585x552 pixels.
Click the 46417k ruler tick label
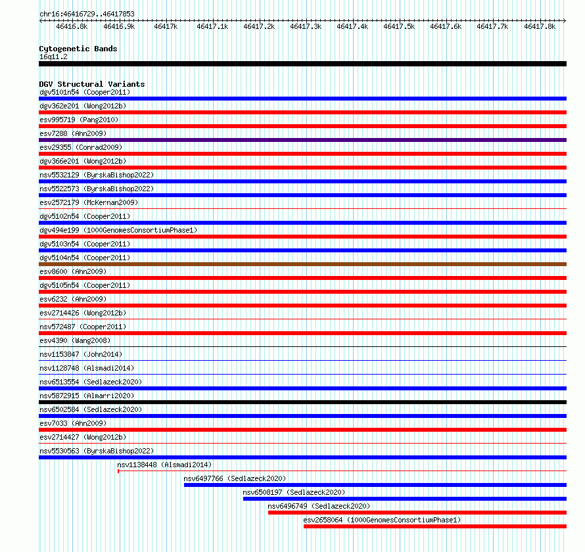pos(166,26)
